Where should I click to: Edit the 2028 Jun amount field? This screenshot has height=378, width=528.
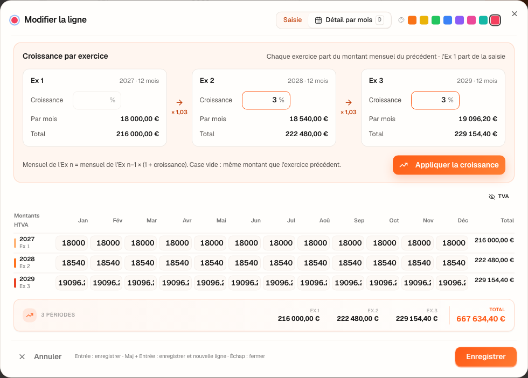[x=245, y=263]
